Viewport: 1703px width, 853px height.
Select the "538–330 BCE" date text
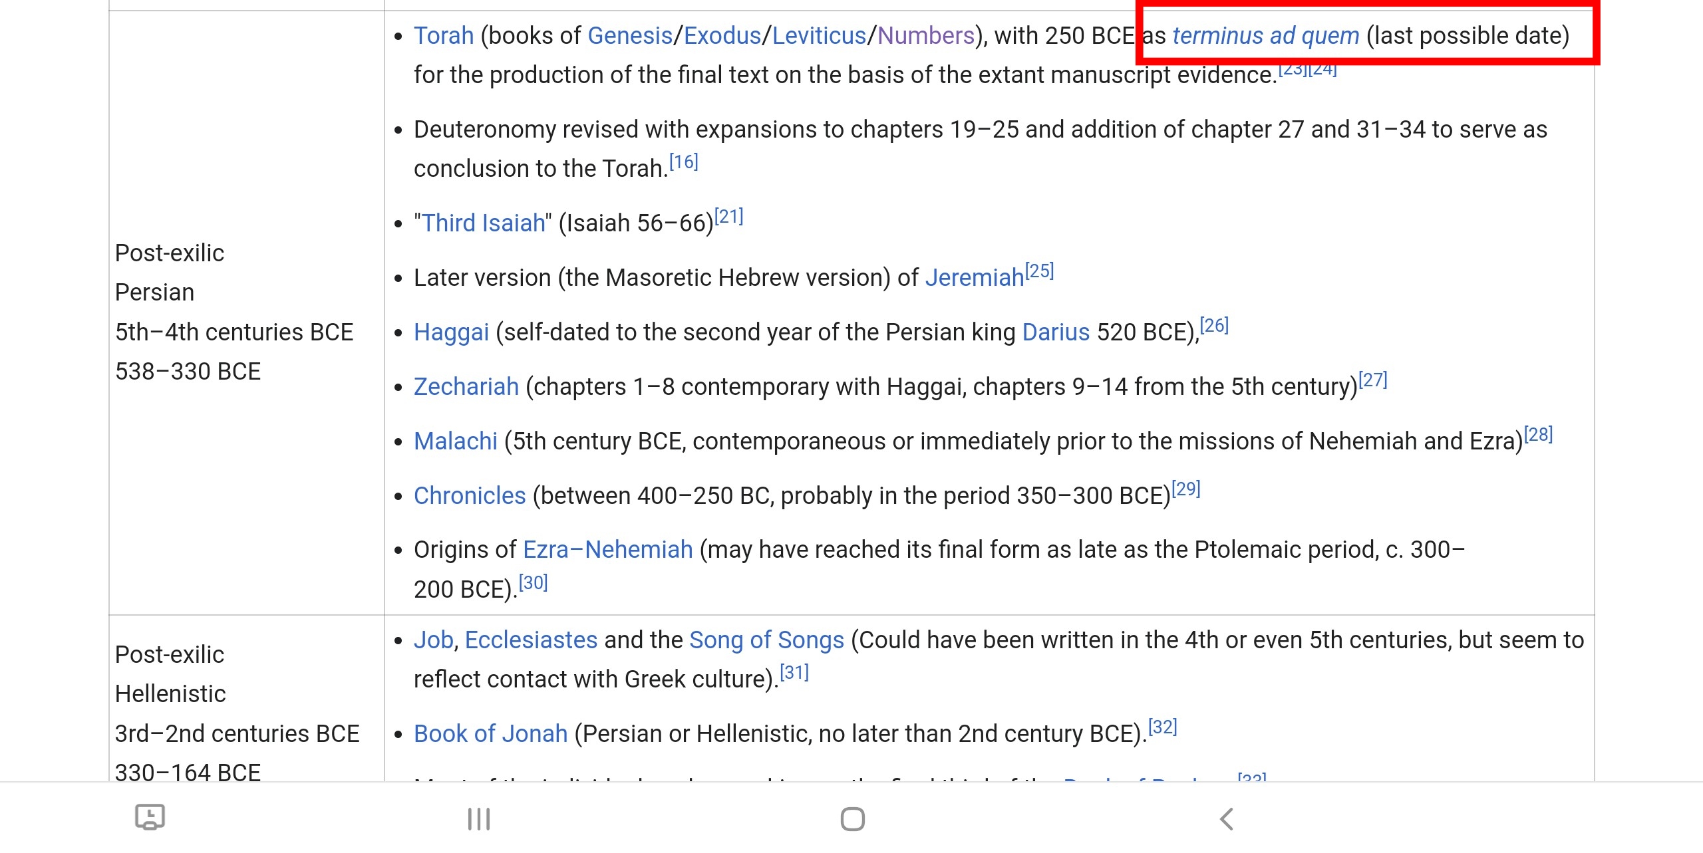point(188,371)
